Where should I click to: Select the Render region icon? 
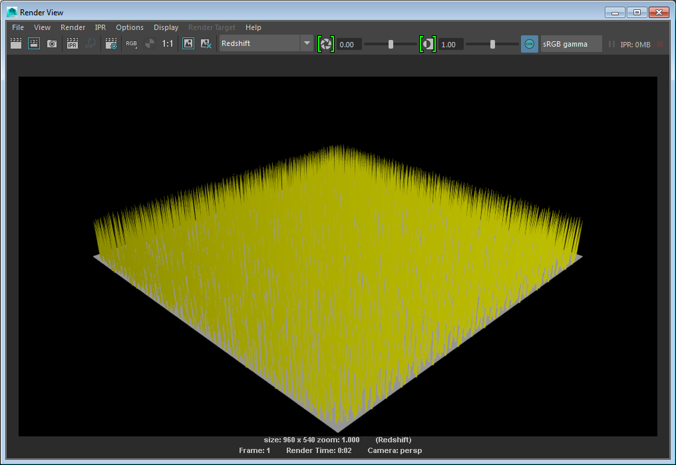[34, 44]
